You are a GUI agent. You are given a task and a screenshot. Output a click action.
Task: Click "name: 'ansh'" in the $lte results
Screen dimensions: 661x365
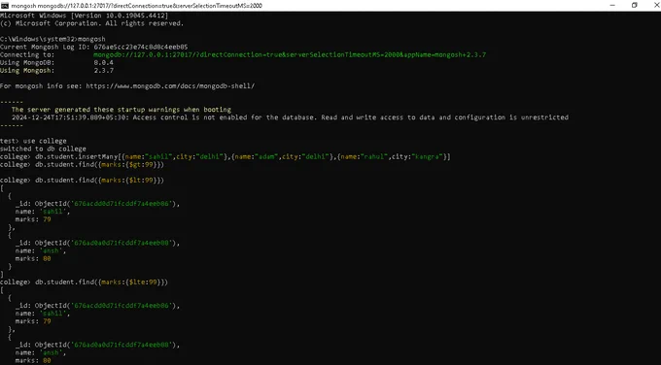[41, 352]
